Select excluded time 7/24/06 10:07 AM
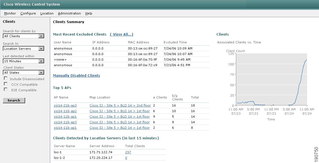Screen dimensions: 319x163 pyautogui.click(x=178, y=54)
